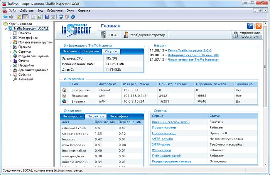The image size is (270, 175).
Task: Select the Настройки tools icon
Action: 15,65
